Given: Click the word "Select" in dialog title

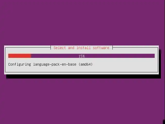Looking at the screenshot, I should [60, 48].
